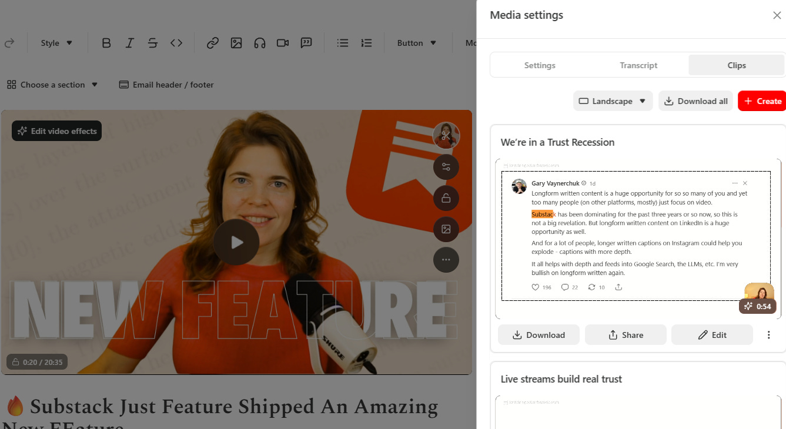Click the "We're in a Trust Recession" clip title
This screenshot has height=429, width=786.
coord(557,142)
